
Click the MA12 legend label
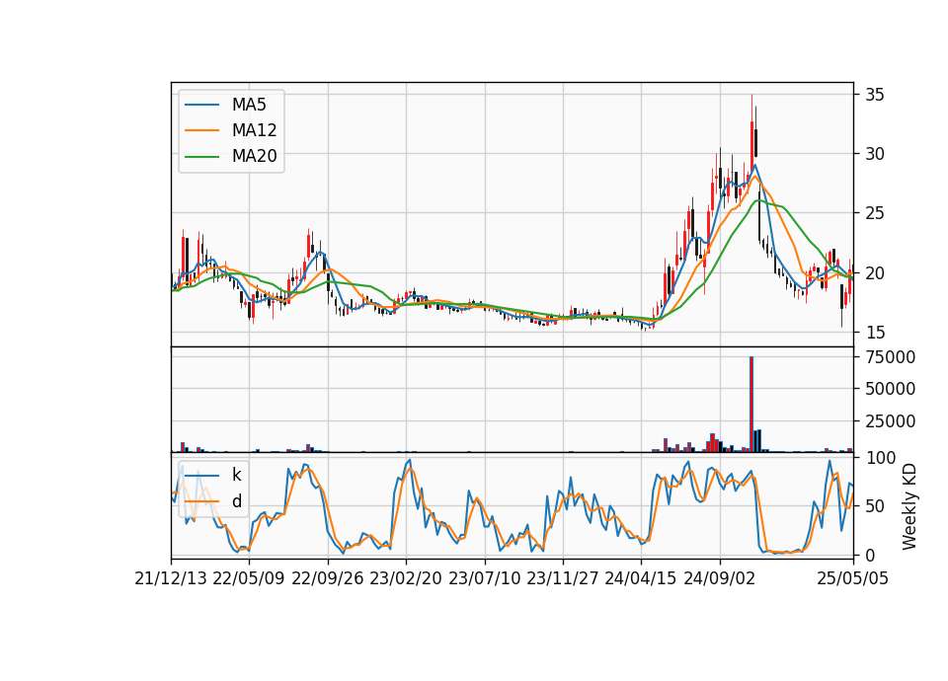[254, 130]
